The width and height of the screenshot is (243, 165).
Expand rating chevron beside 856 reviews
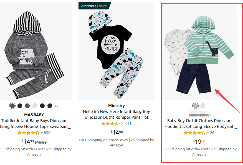coord(42,133)
